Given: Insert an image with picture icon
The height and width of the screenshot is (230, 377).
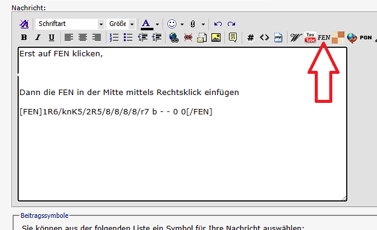Looking at the screenshot, I should pyautogui.click(x=216, y=38).
